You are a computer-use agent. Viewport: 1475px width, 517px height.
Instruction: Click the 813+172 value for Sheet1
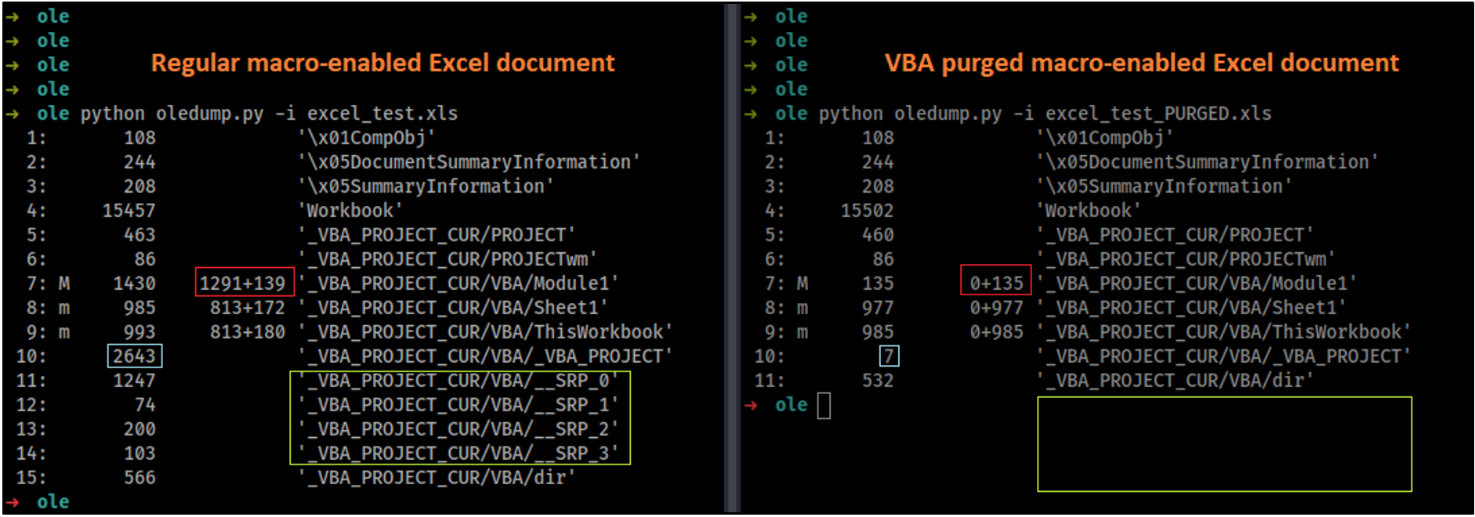point(247,308)
